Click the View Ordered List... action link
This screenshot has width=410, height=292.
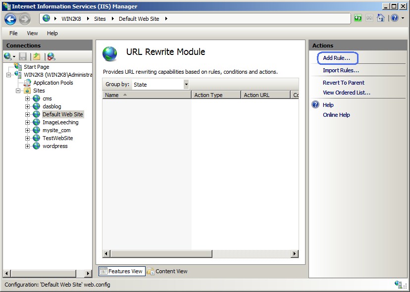pos(347,93)
